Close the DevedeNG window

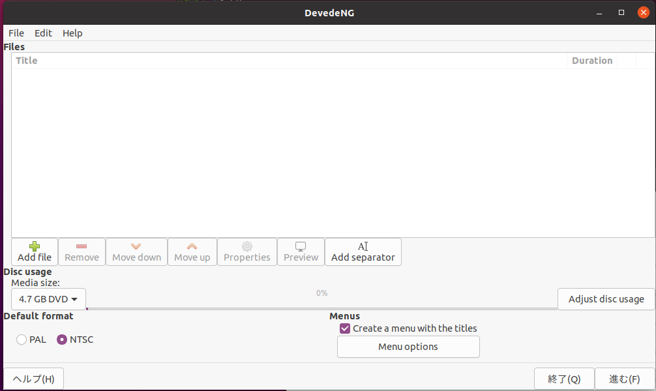pyautogui.click(x=644, y=12)
